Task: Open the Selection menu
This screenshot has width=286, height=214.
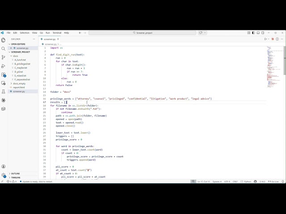Action: pyautogui.click(x=25, y=33)
